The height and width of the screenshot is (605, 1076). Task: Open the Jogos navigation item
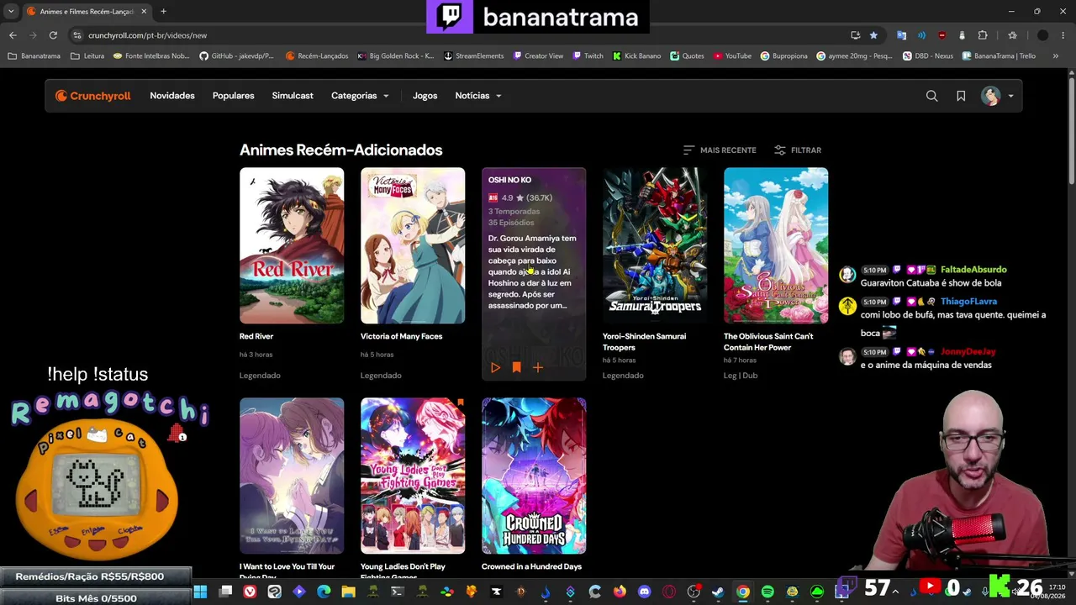click(425, 96)
